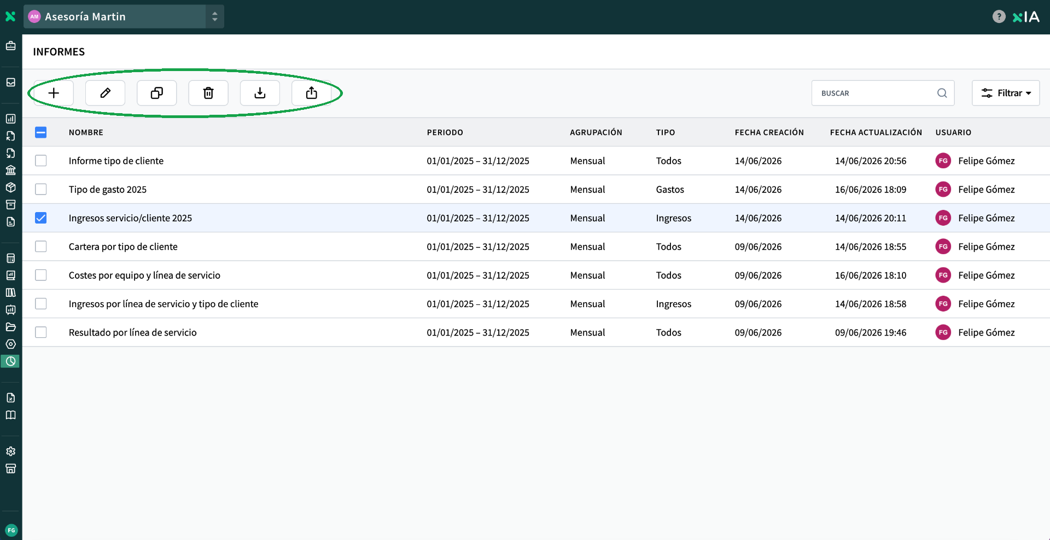Open the percent document icon in sidebar
The image size is (1050, 540).
(x=10, y=397)
